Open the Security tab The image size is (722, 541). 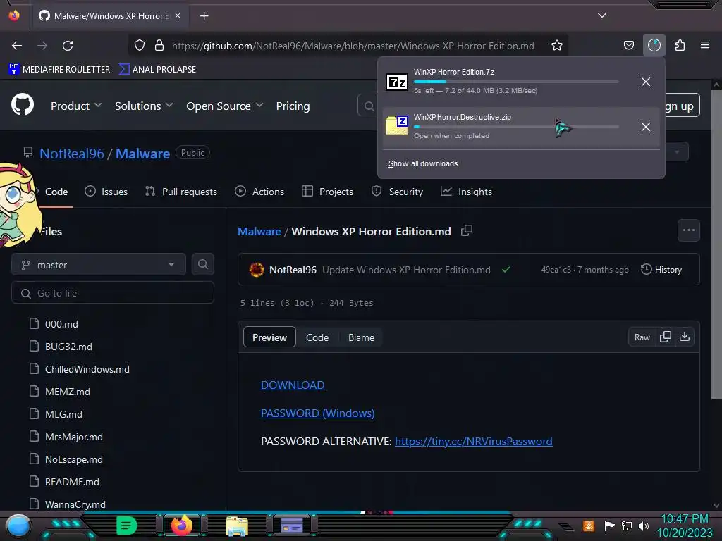(397, 192)
